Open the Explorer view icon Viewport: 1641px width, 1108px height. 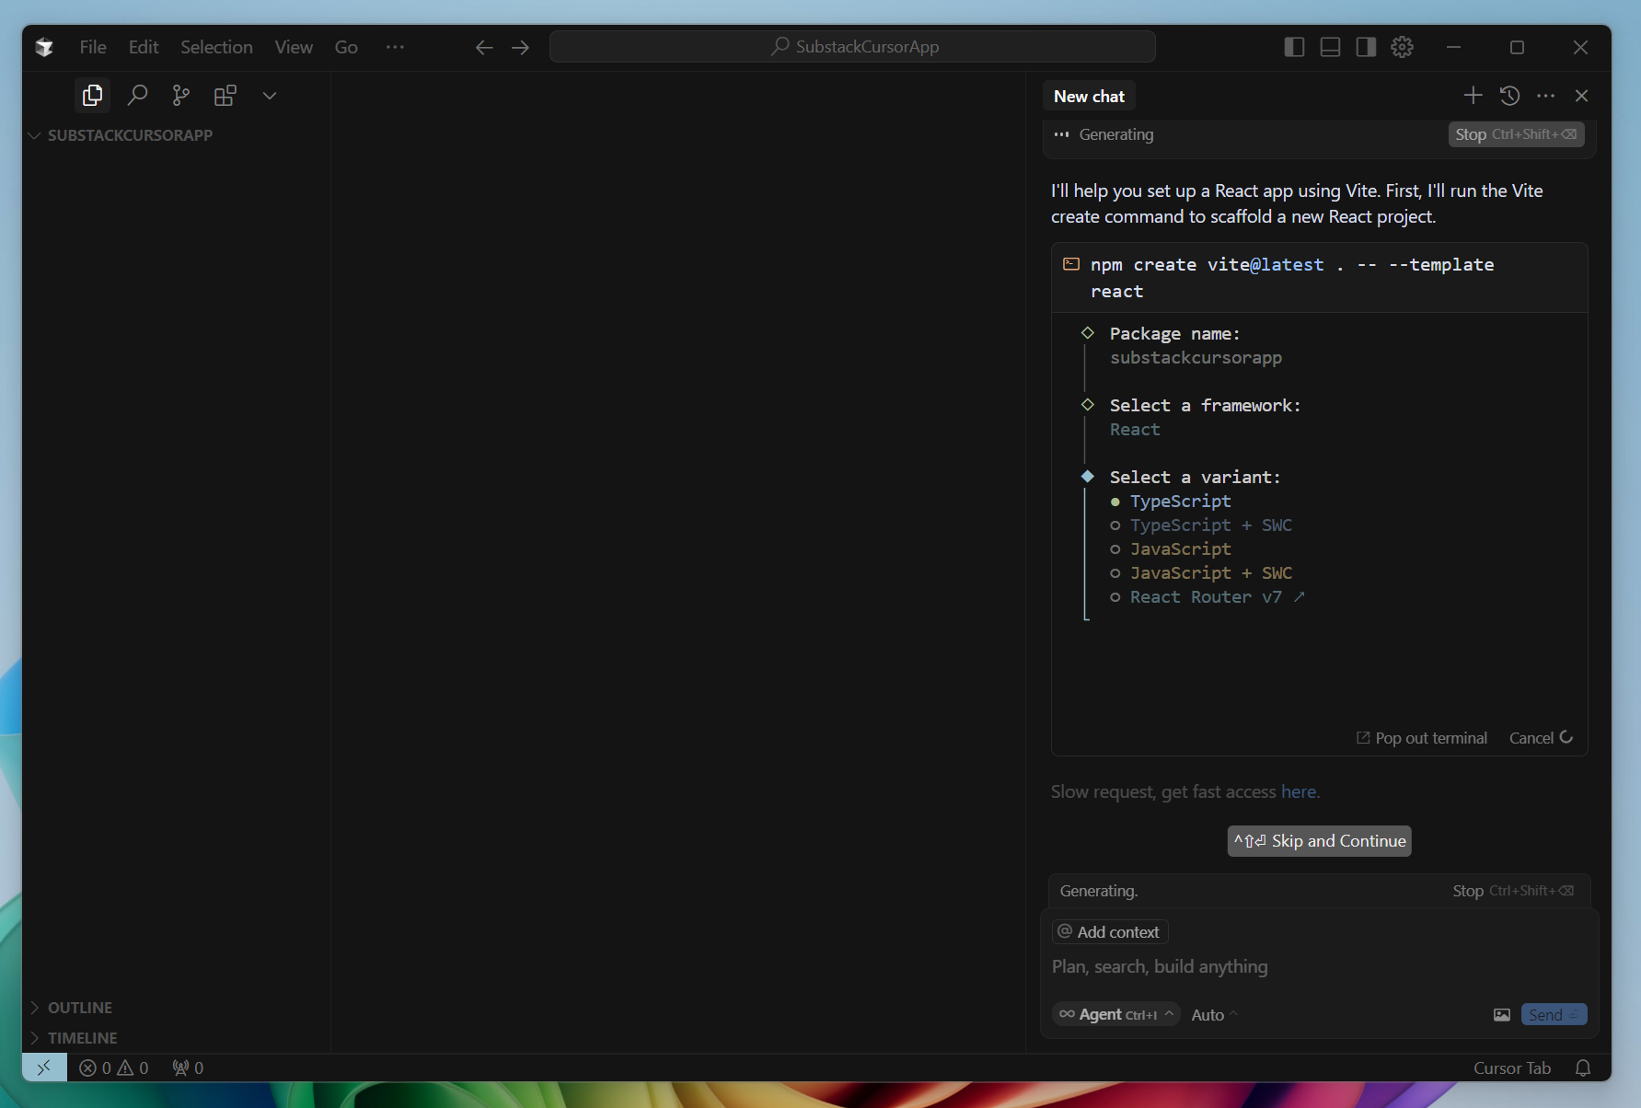click(x=92, y=95)
